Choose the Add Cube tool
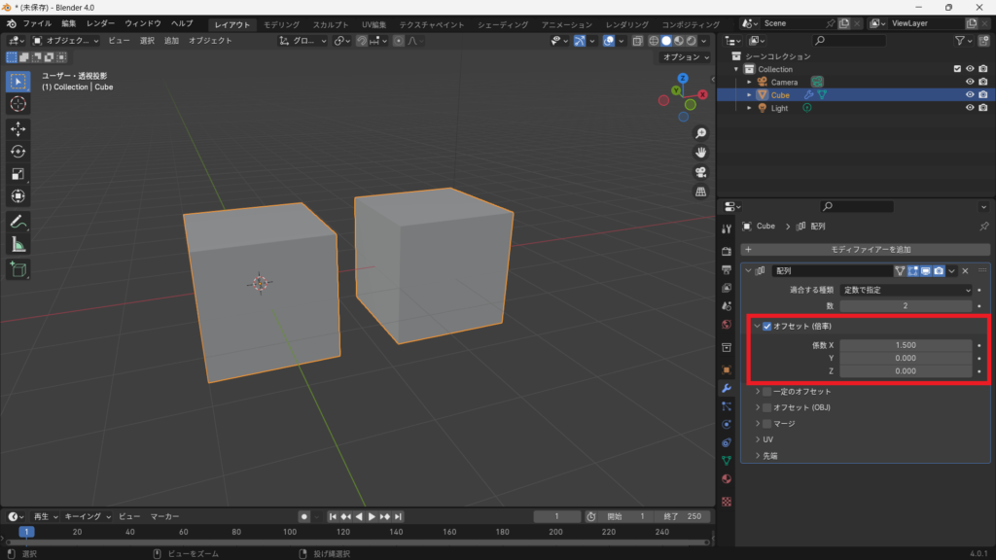 [x=18, y=269]
